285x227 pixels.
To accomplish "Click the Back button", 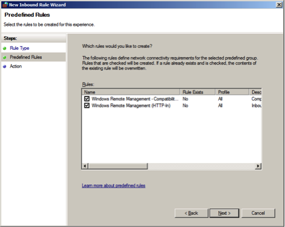I will tap(191, 213).
